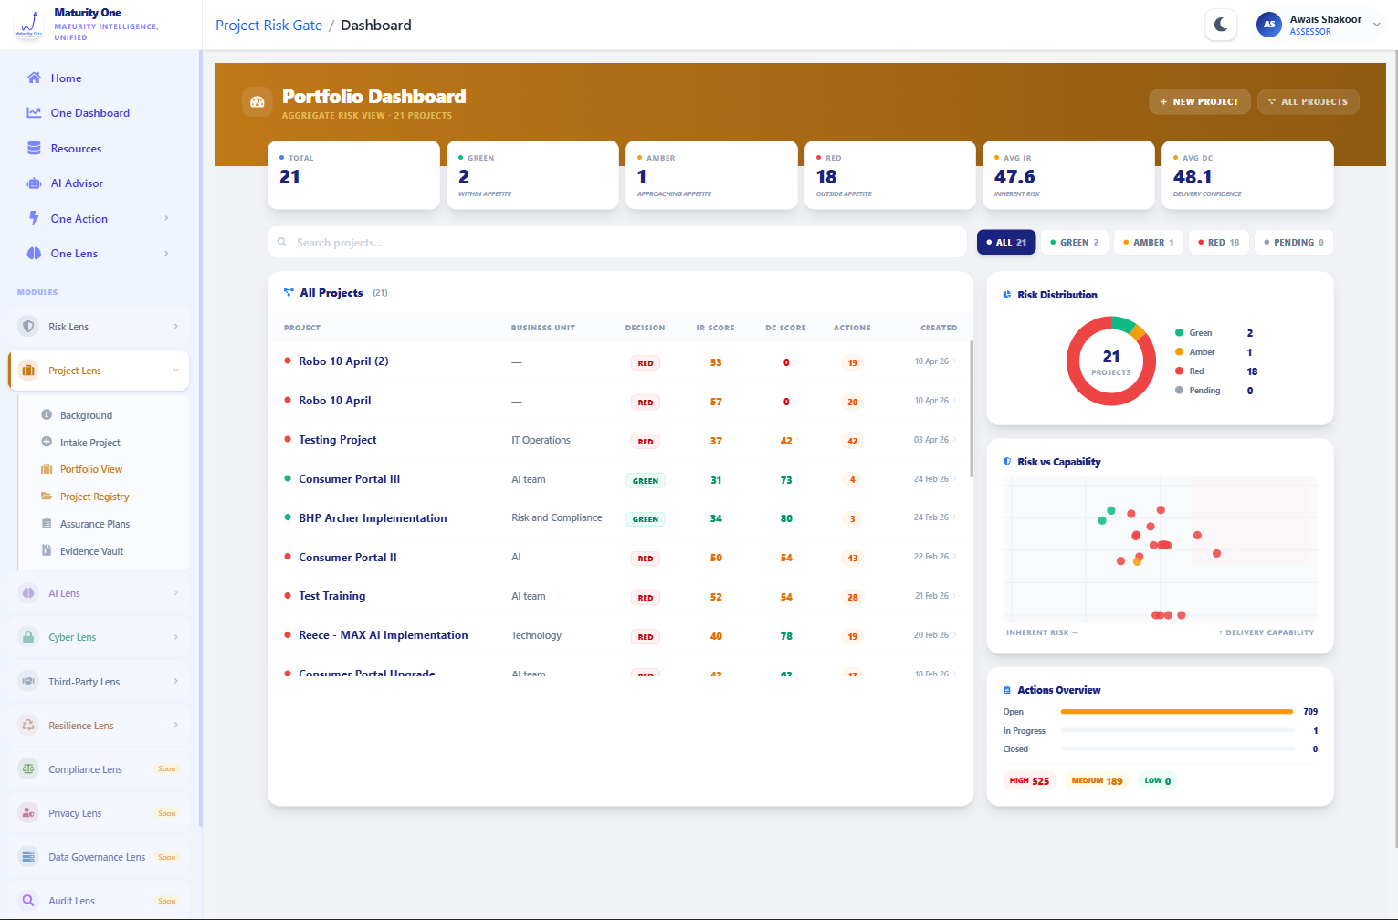This screenshot has height=920, width=1398.
Task: Click the Compliance Lens scales icon
Action: (x=28, y=768)
